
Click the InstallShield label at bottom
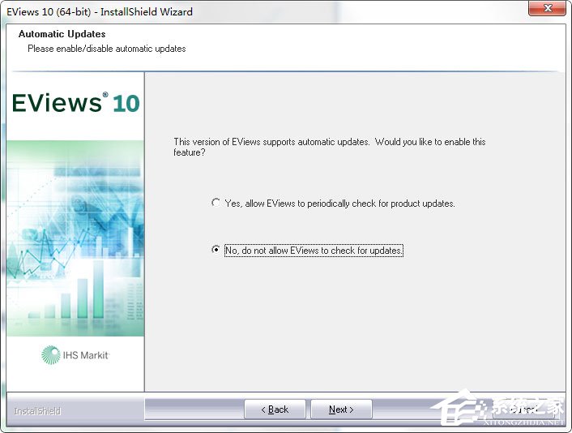click(37, 411)
